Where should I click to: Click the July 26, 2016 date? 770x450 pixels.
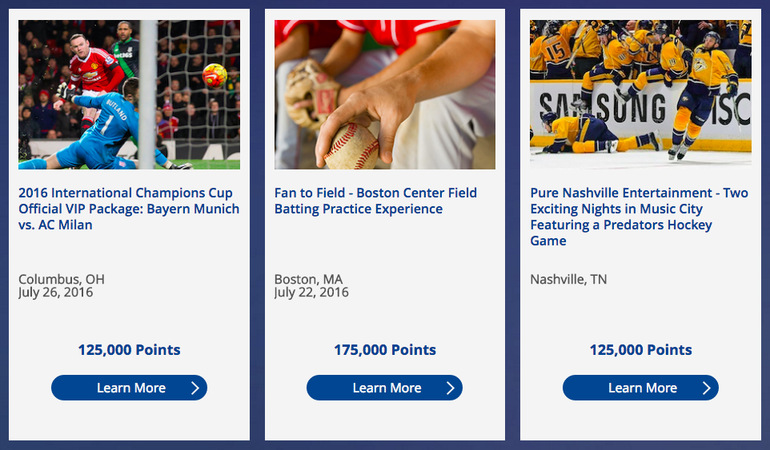click(55, 293)
